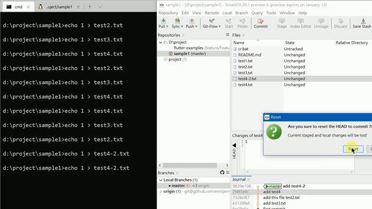Viewport: 372px width, 209px height.
Task: Open Sync dropdown arrow
Action: [182, 27]
